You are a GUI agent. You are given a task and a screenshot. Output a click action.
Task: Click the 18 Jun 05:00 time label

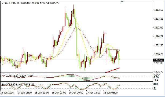(111, 93)
